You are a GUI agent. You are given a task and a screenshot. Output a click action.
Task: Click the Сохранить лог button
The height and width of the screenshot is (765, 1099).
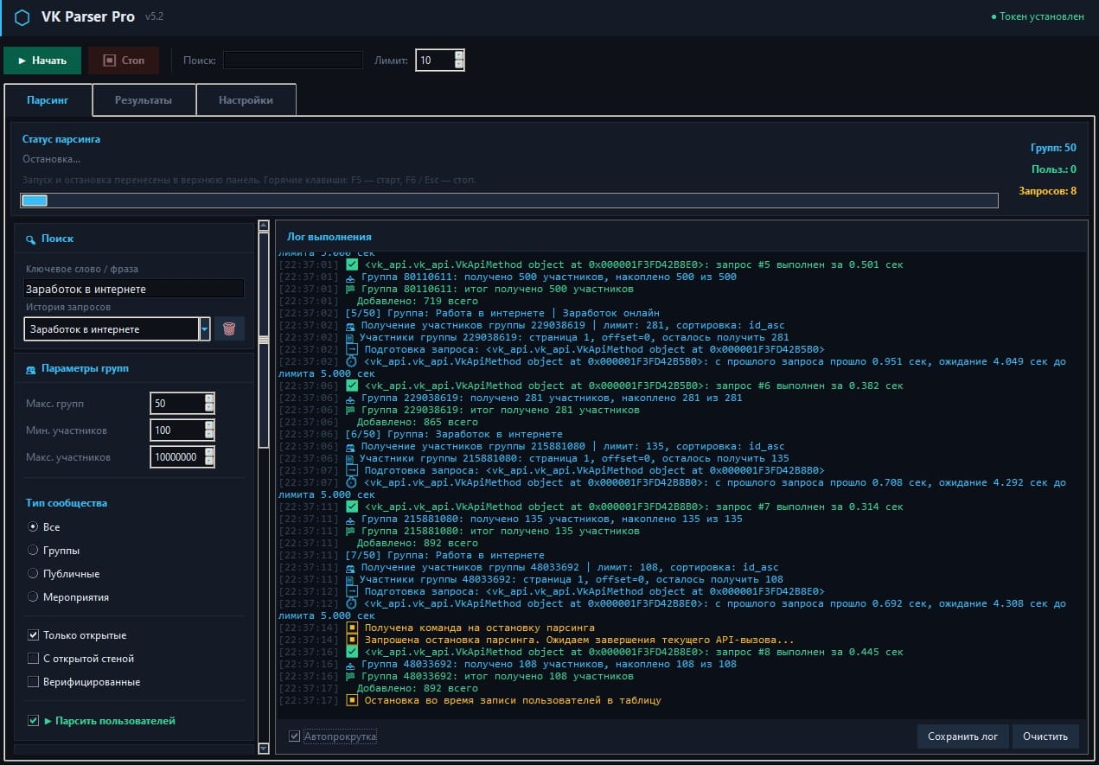pyautogui.click(x=962, y=736)
